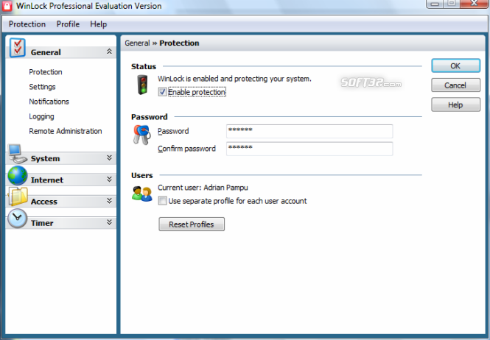
Task: Click the System section header label
Action: pyautogui.click(x=45, y=159)
